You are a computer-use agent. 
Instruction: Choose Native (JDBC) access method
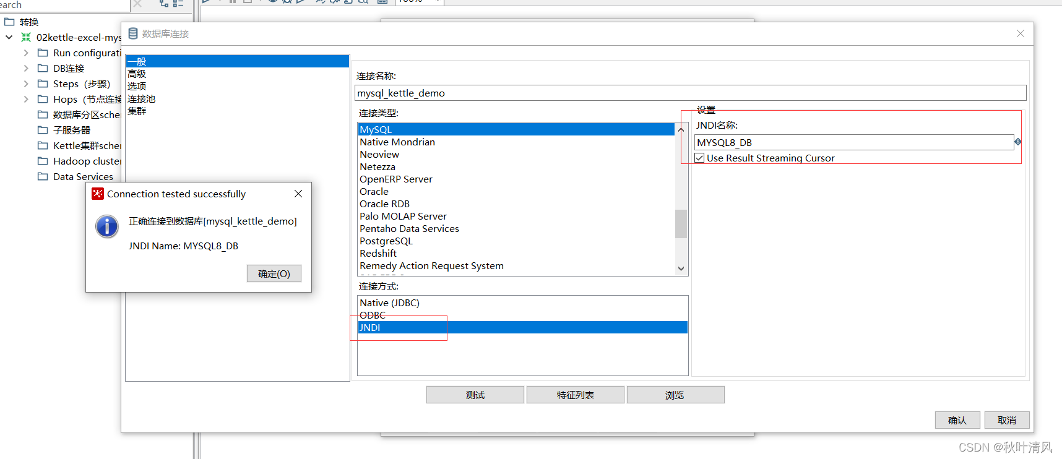point(522,302)
